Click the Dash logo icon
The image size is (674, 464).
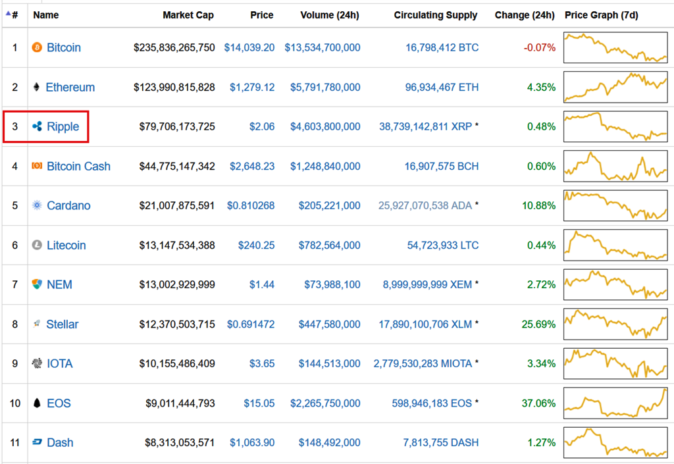[x=37, y=442]
